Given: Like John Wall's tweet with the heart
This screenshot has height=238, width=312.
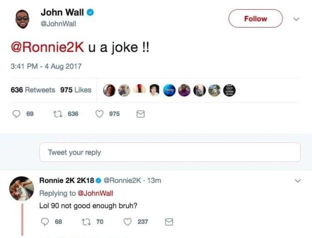Looking at the screenshot, I should click(x=99, y=114).
